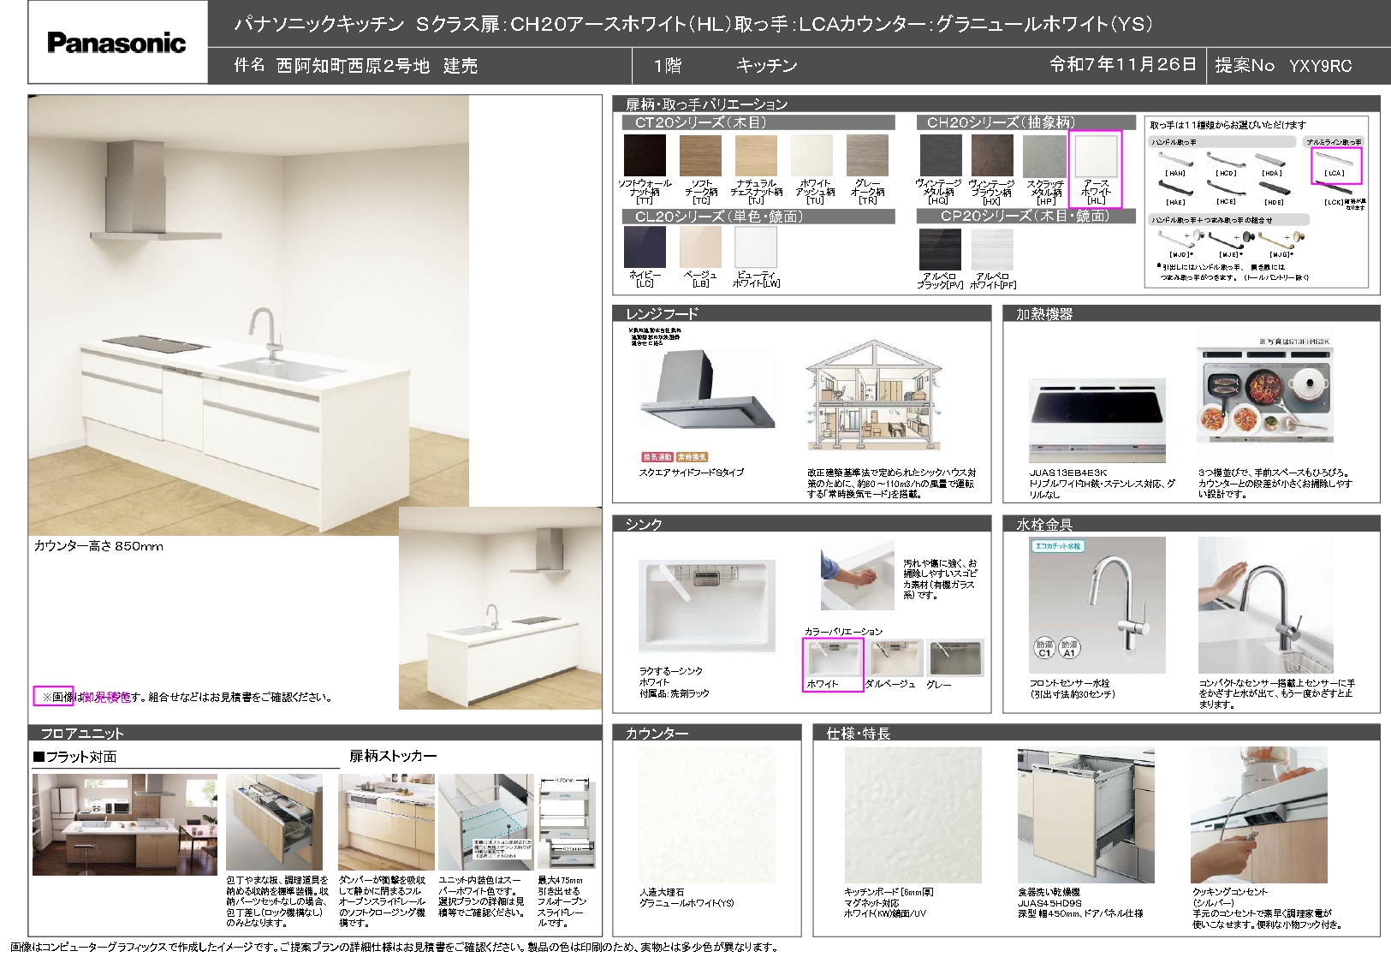
Task: Pick the HDA handle icon
Action: tap(1271, 161)
